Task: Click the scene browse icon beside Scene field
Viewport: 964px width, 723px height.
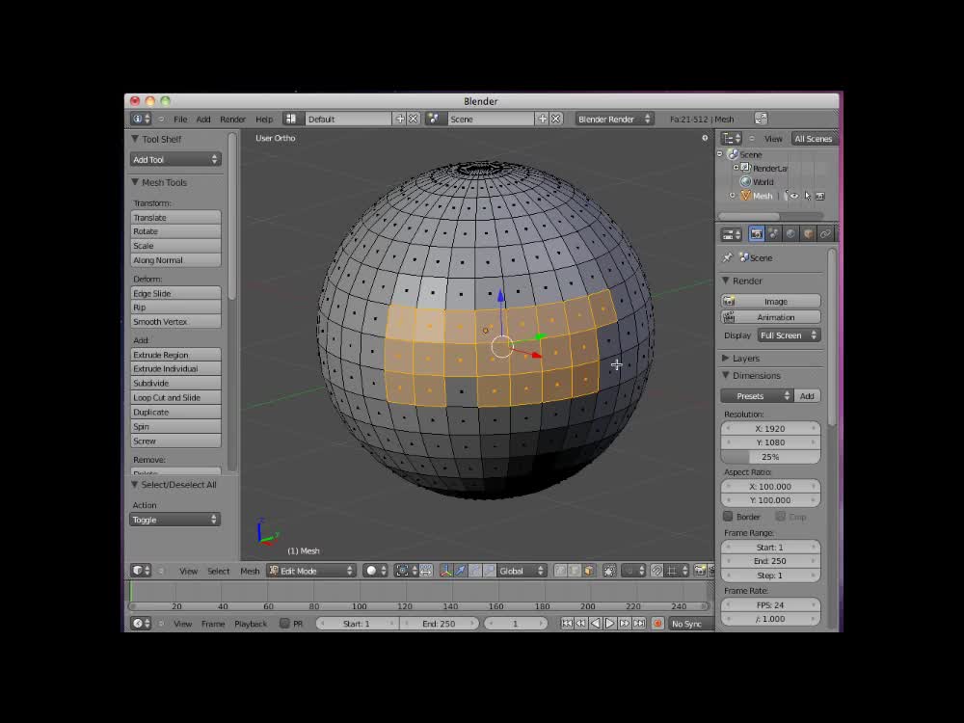Action: tap(434, 119)
